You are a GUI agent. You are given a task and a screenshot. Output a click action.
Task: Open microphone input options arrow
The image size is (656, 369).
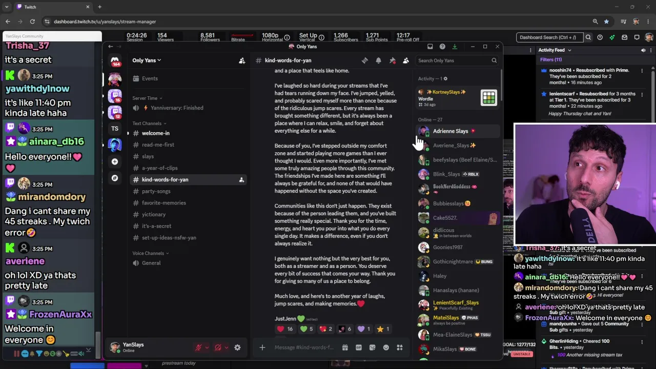click(x=207, y=347)
